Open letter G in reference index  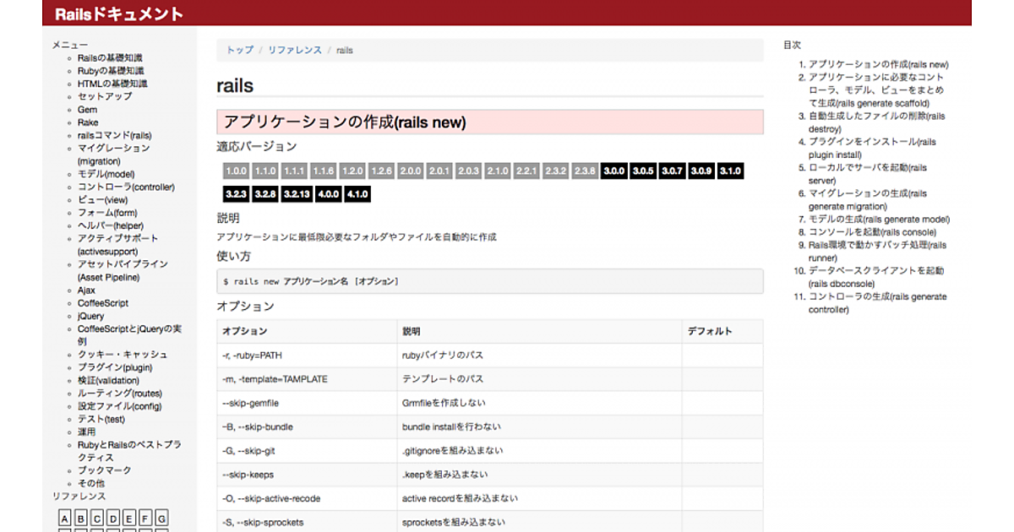pyautogui.click(x=161, y=518)
